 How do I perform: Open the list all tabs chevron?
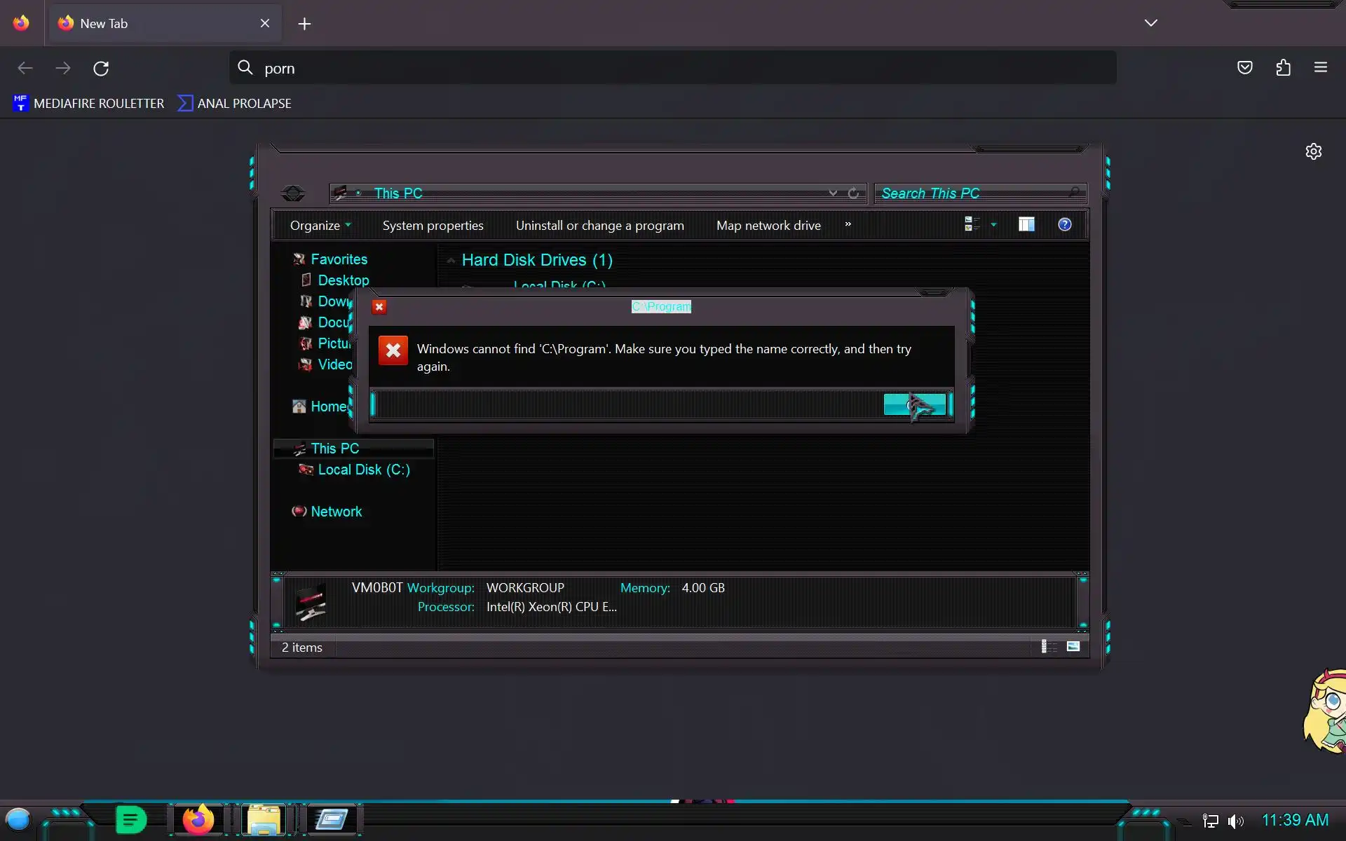(1150, 23)
